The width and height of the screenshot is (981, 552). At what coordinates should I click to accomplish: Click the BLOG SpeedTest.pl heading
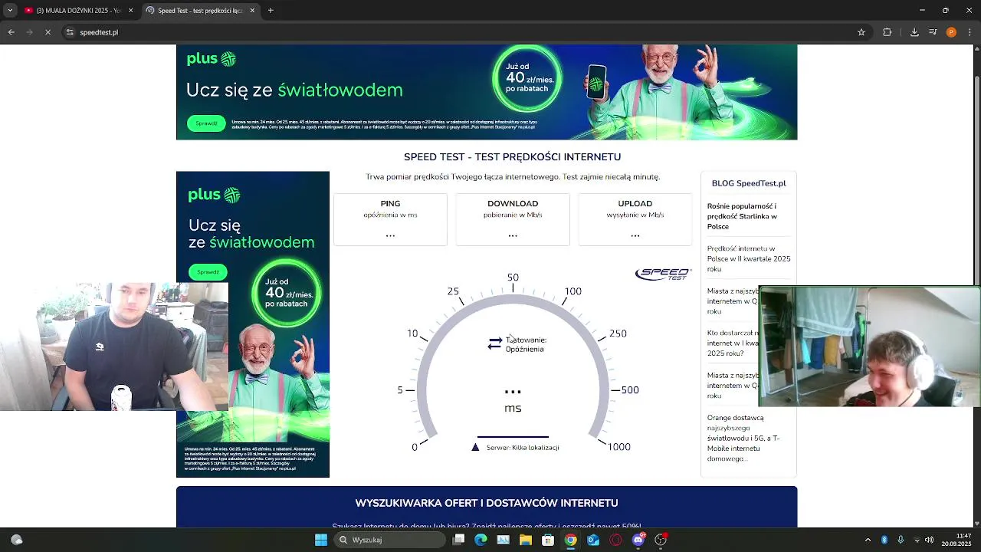[749, 183]
